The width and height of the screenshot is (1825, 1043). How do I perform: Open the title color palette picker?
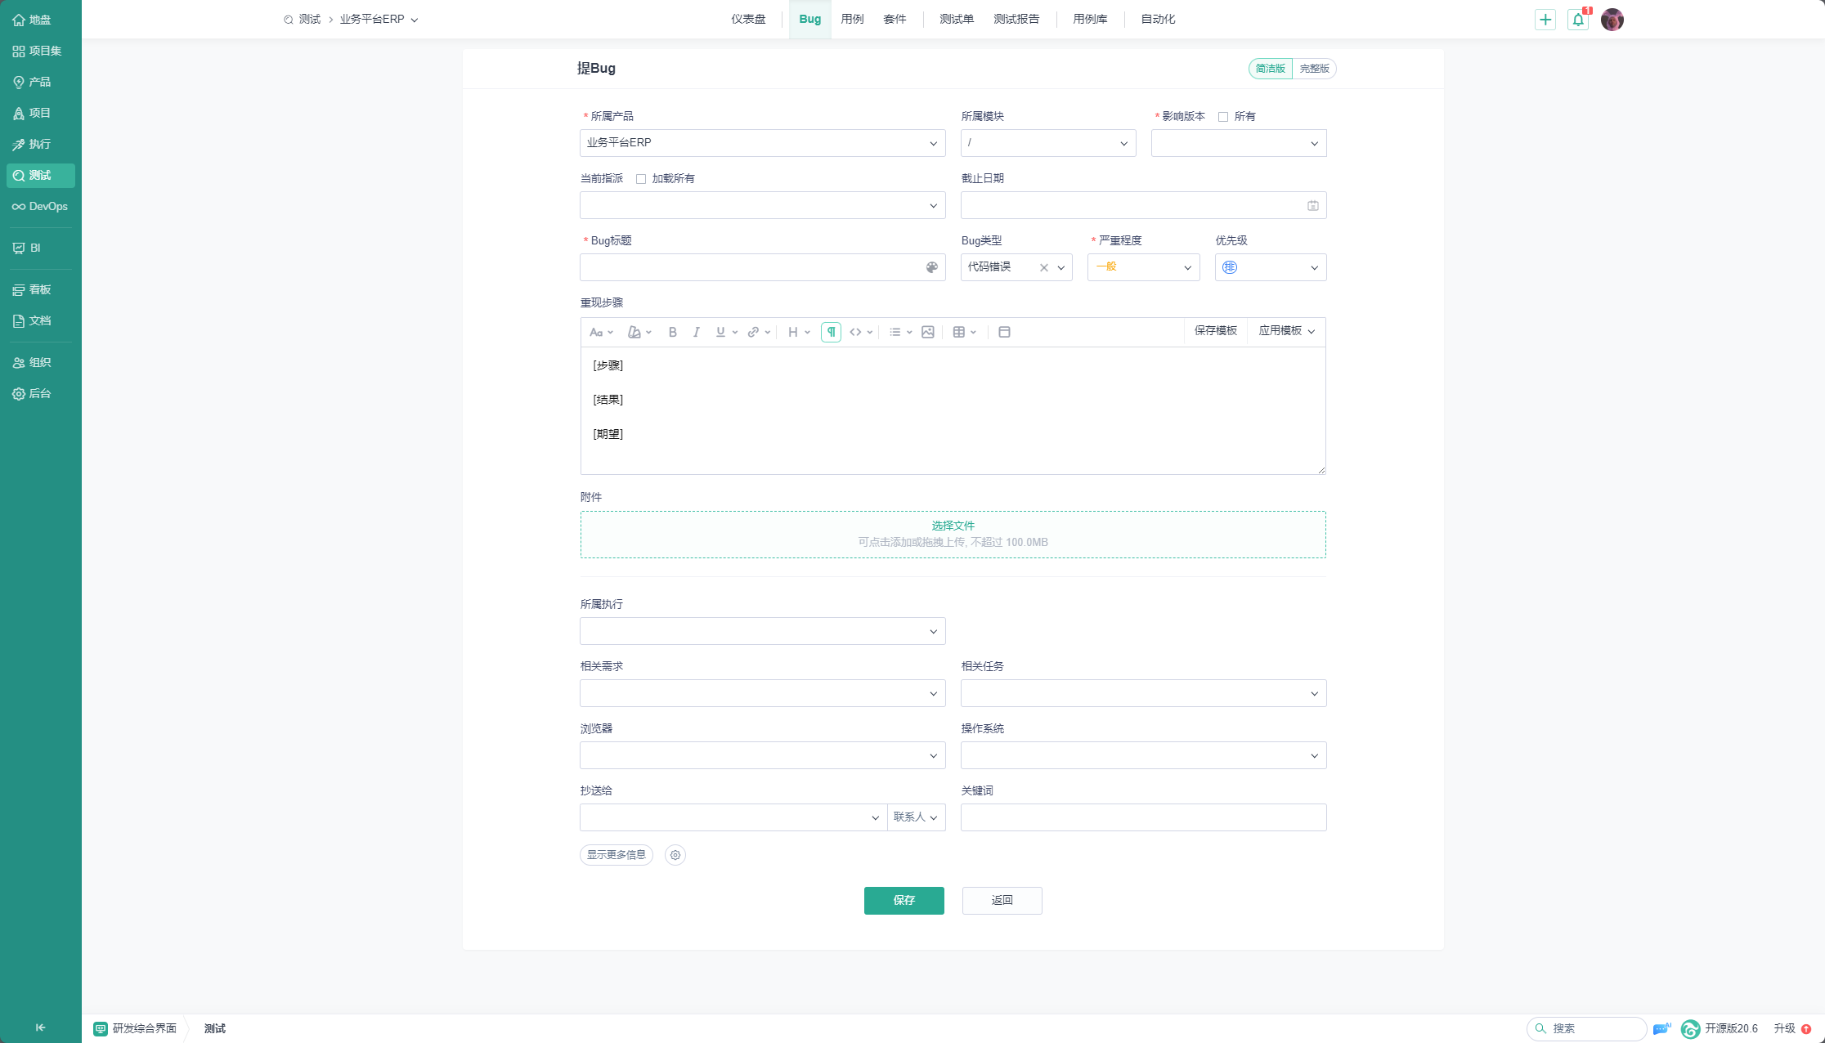point(931,267)
